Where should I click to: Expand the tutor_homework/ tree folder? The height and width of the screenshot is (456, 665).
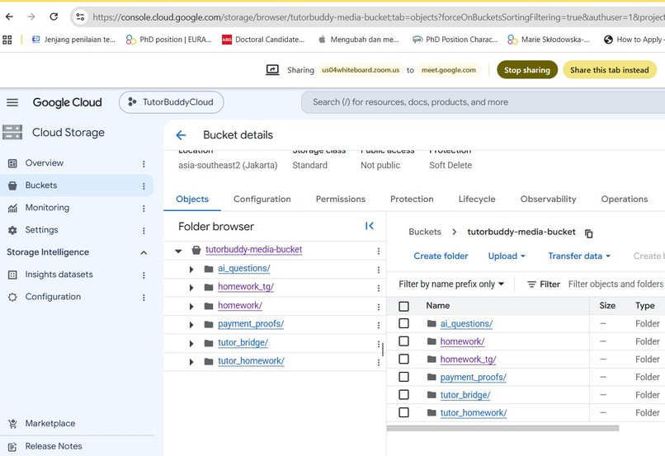click(x=191, y=362)
